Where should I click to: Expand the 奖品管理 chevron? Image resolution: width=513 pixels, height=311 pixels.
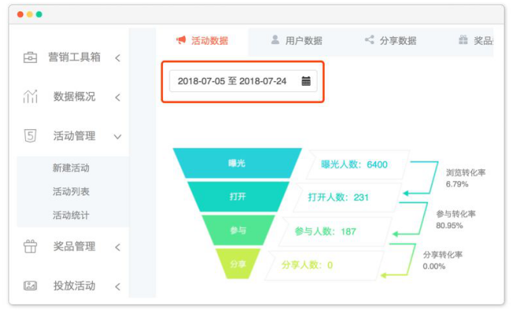click(117, 247)
